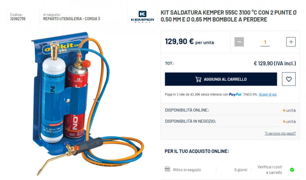Click the store pickup icon
The image size is (306, 180).
(168, 169)
